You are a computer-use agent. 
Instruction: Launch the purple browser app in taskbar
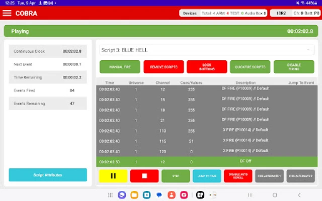tap(122, 194)
